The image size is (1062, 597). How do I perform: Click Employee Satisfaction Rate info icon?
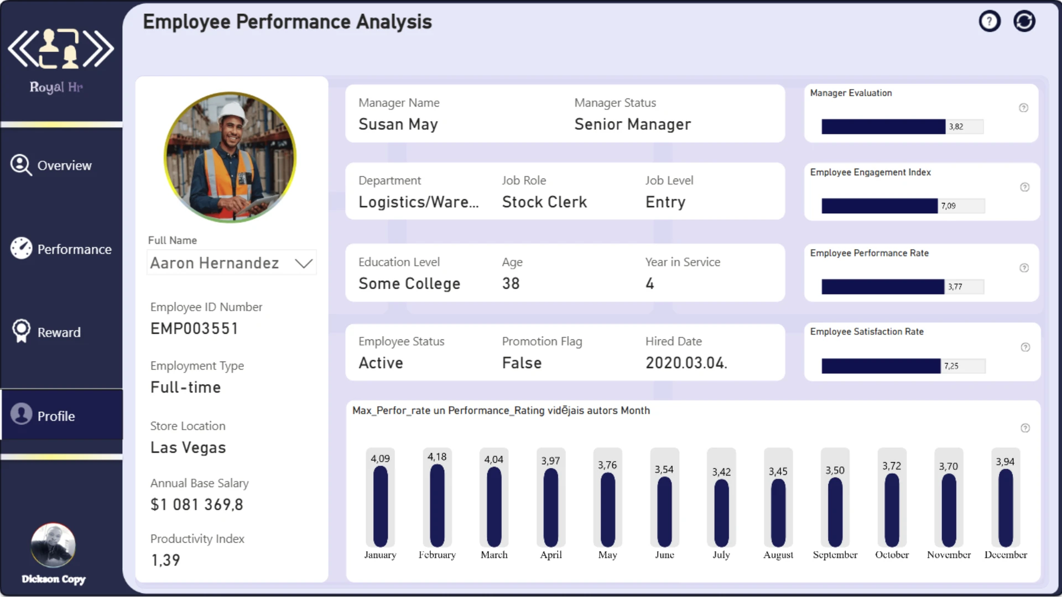tap(1025, 347)
